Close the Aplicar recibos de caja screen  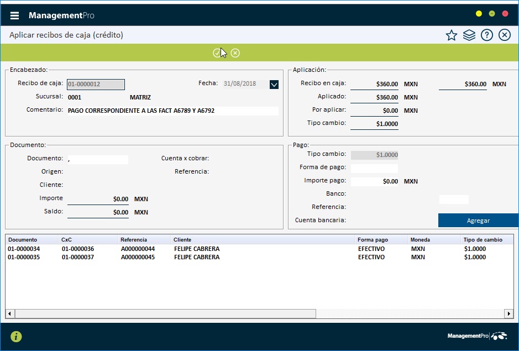(x=505, y=35)
